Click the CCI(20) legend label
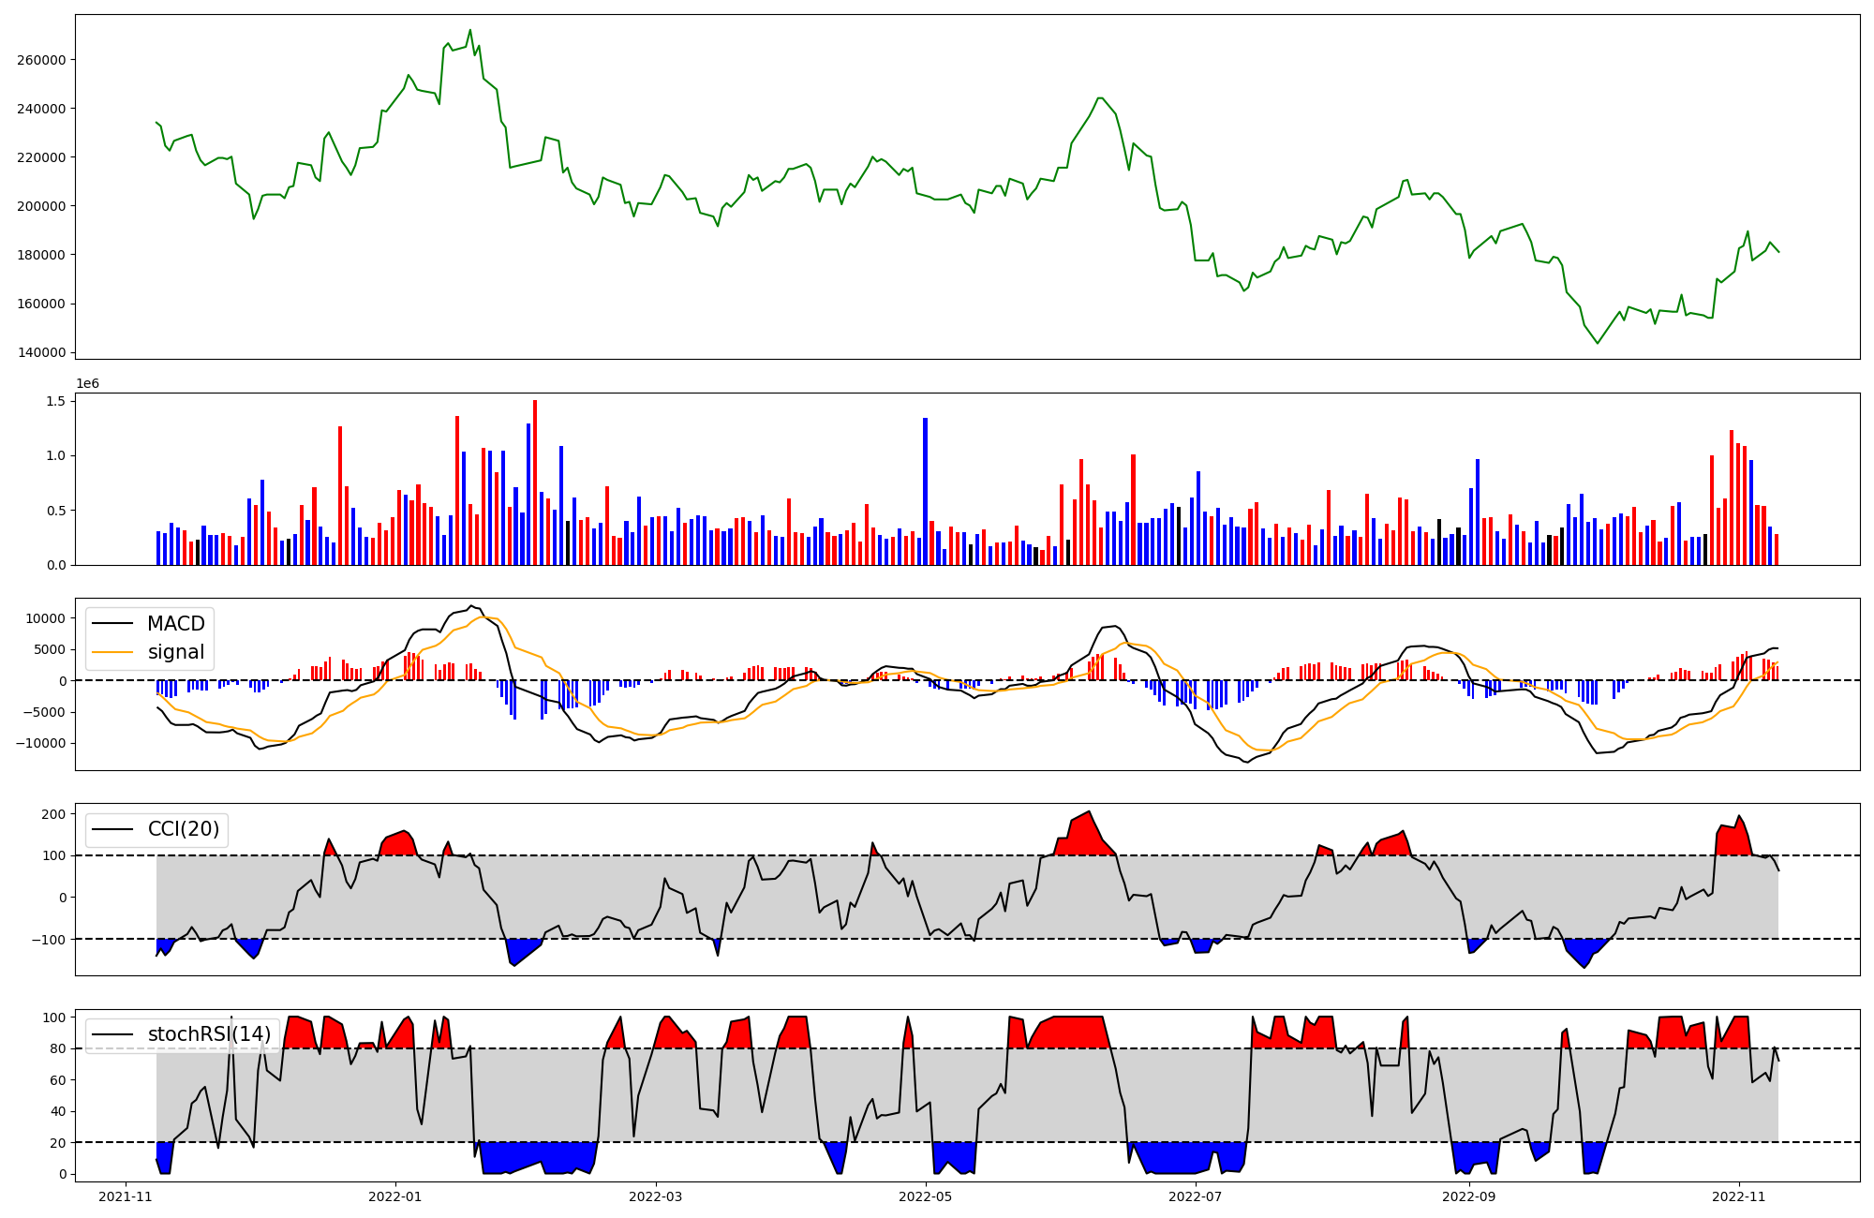The image size is (1874, 1218). pyautogui.click(x=184, y=829)
